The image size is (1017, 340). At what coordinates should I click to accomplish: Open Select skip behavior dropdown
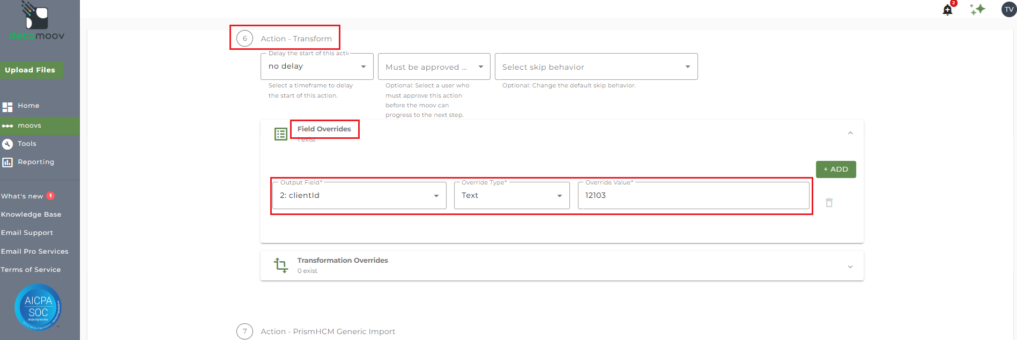coord(596,66)
